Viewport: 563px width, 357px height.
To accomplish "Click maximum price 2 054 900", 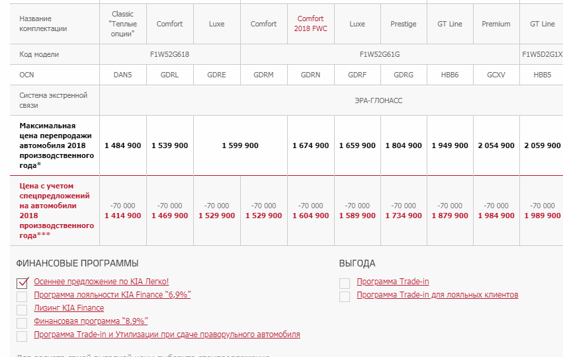I will tap(496, 145).
